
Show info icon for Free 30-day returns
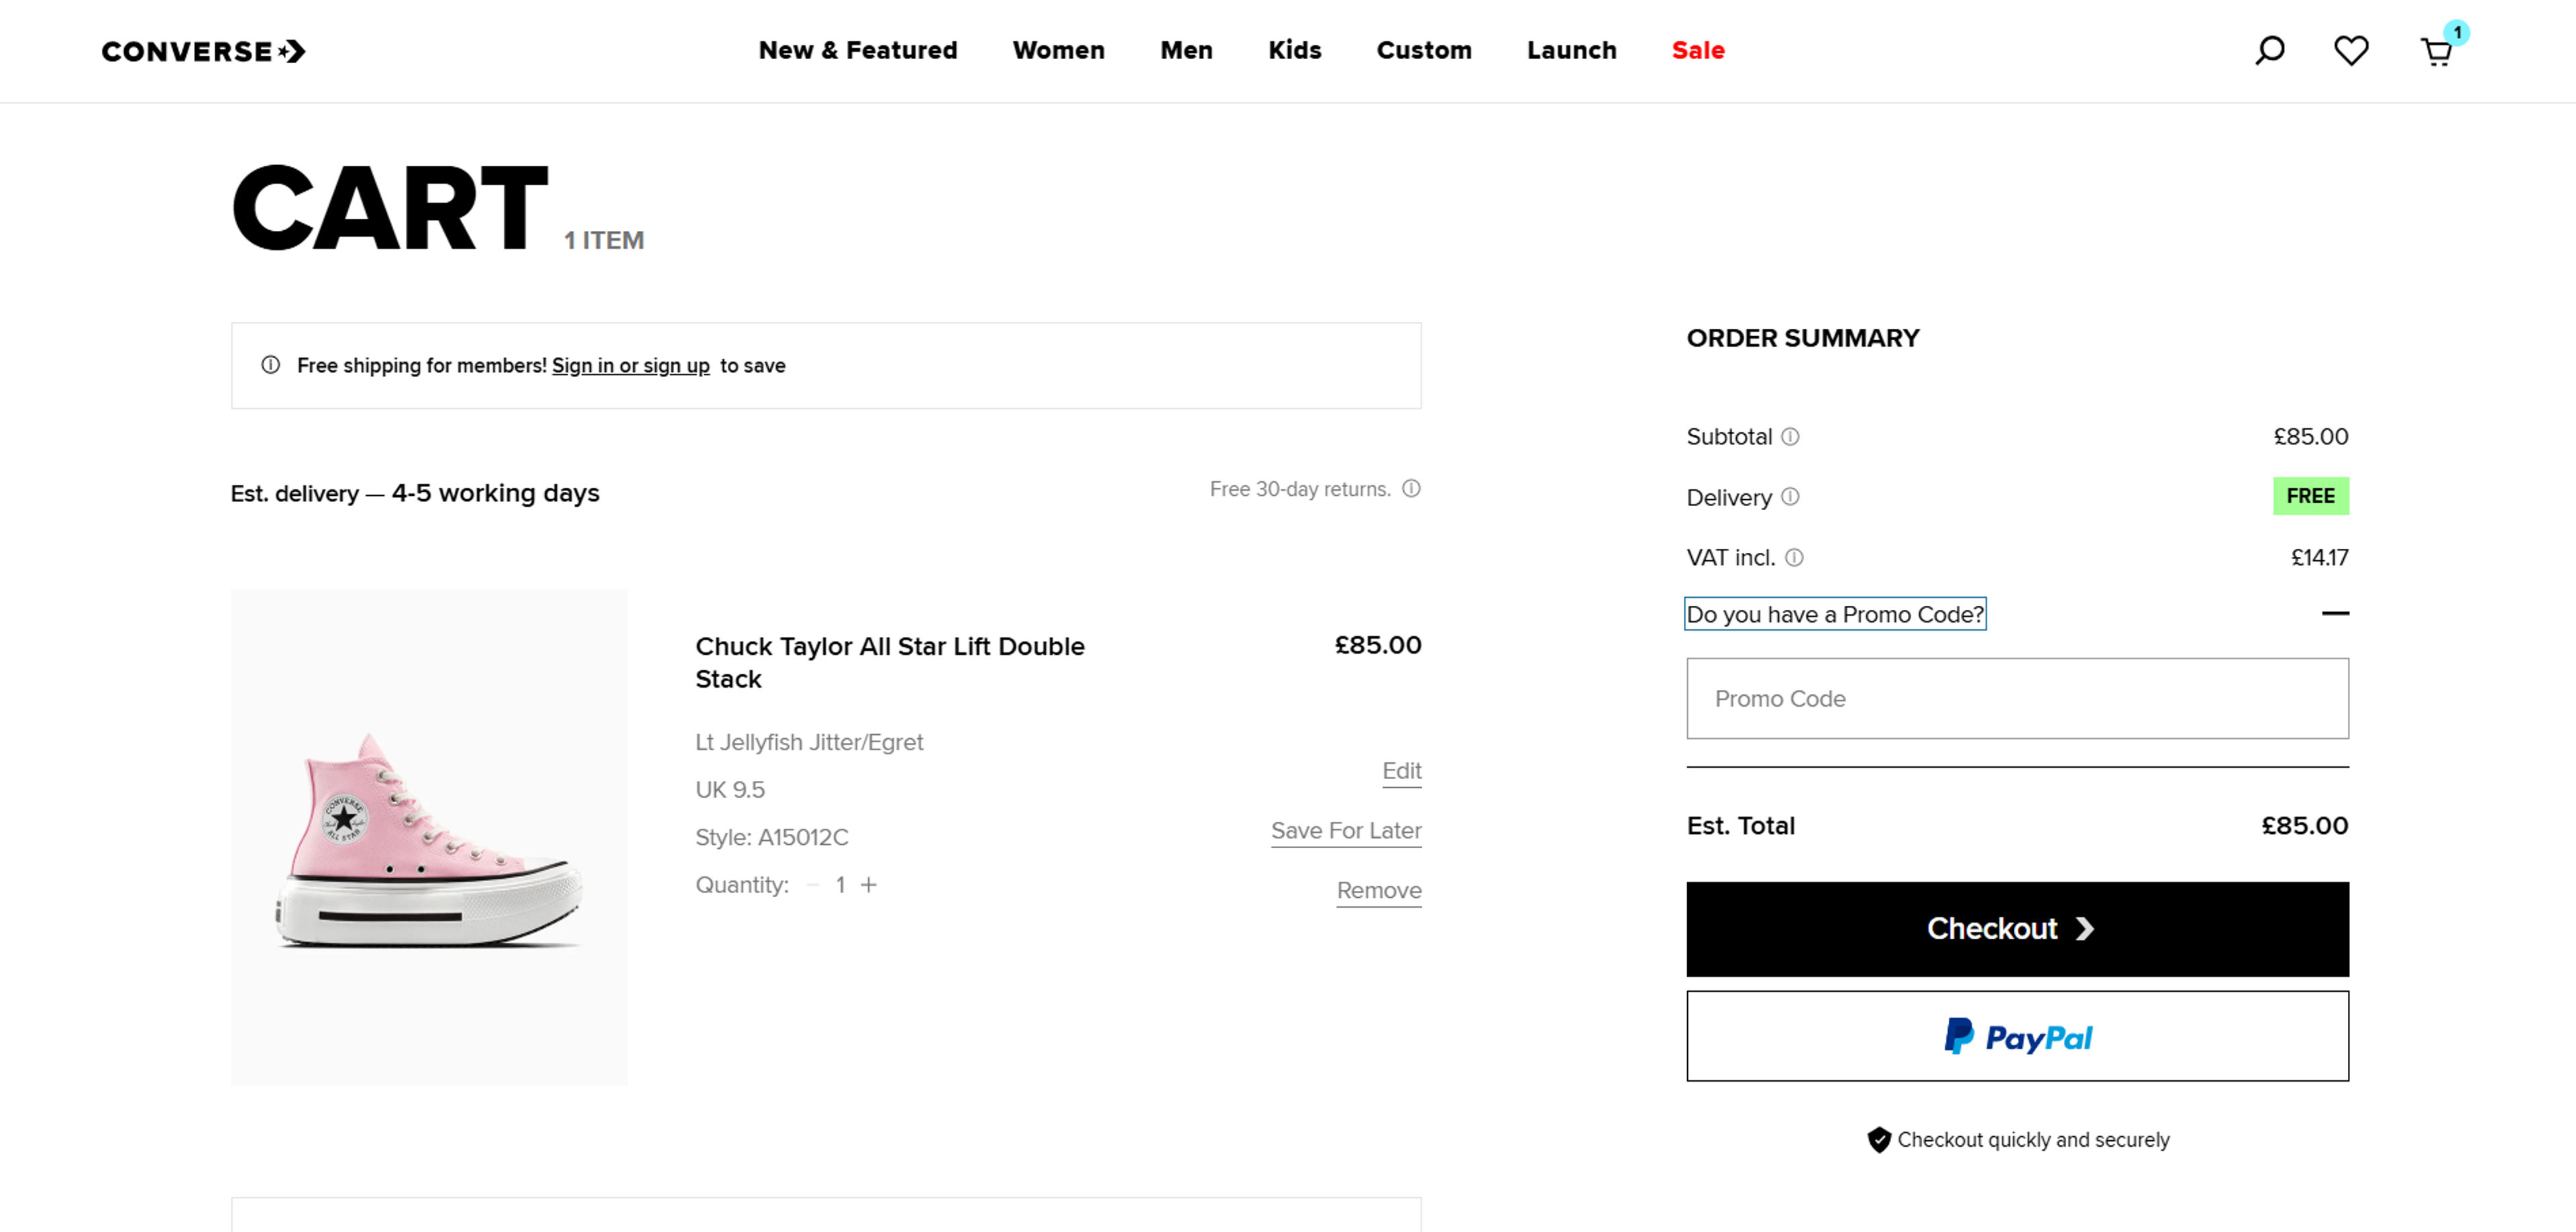[x=1411, y=489]
